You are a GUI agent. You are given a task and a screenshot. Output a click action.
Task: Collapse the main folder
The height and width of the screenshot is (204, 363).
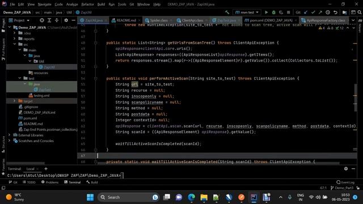pos(20,50)
